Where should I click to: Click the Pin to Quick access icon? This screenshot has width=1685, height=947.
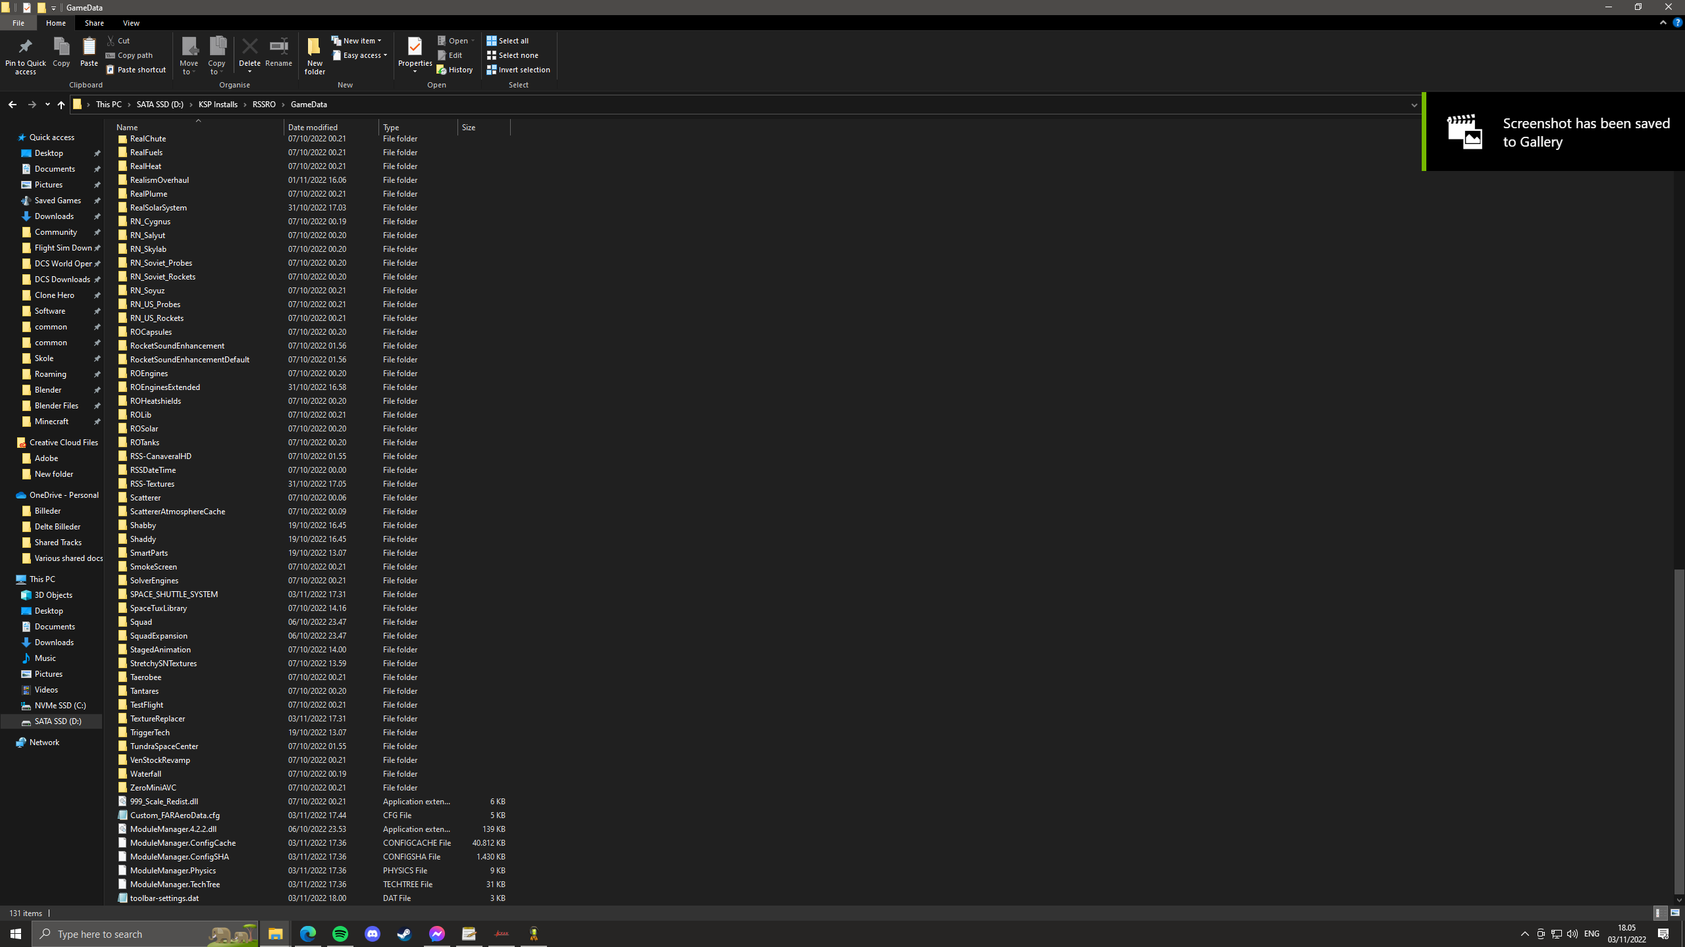point(25,47)
